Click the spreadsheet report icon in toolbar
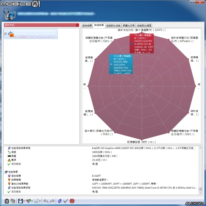 point(13,201)
